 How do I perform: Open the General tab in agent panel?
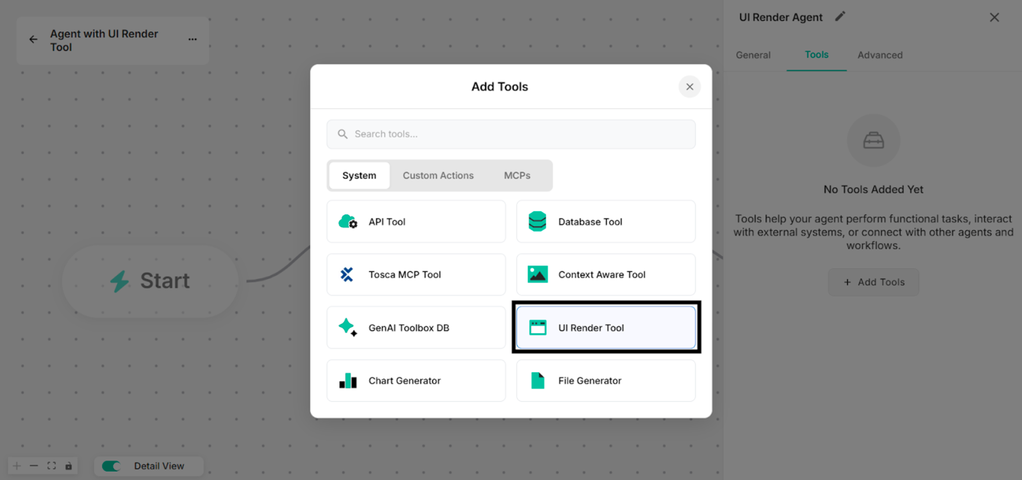[753, 55]
